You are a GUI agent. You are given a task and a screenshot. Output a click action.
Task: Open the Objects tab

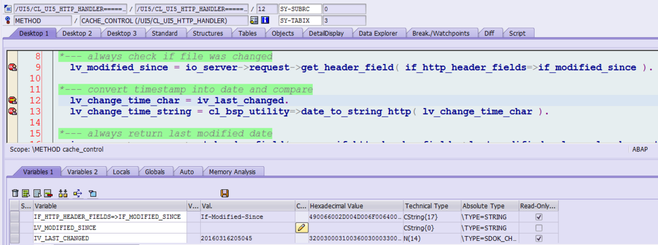(x=283, y=33)
